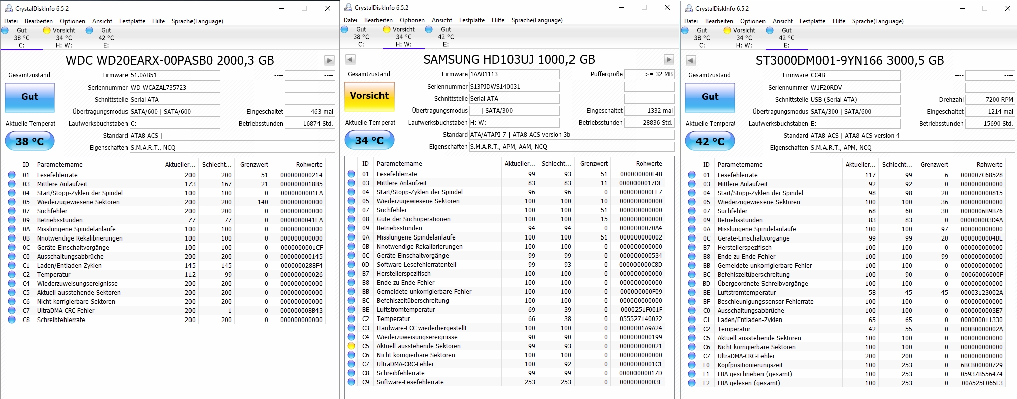This screenshot has width=1017, height=399.
Task: Click Parametername column header in WDC window
Action: [x=98, y=165]
